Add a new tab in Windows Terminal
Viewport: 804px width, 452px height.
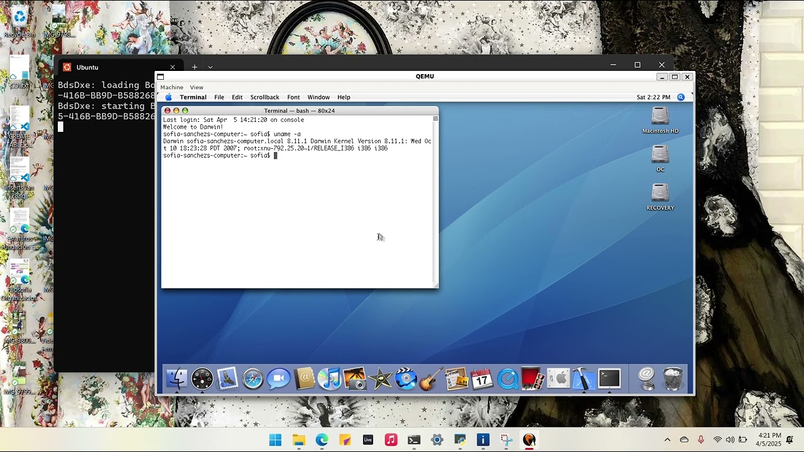[195, 67]
